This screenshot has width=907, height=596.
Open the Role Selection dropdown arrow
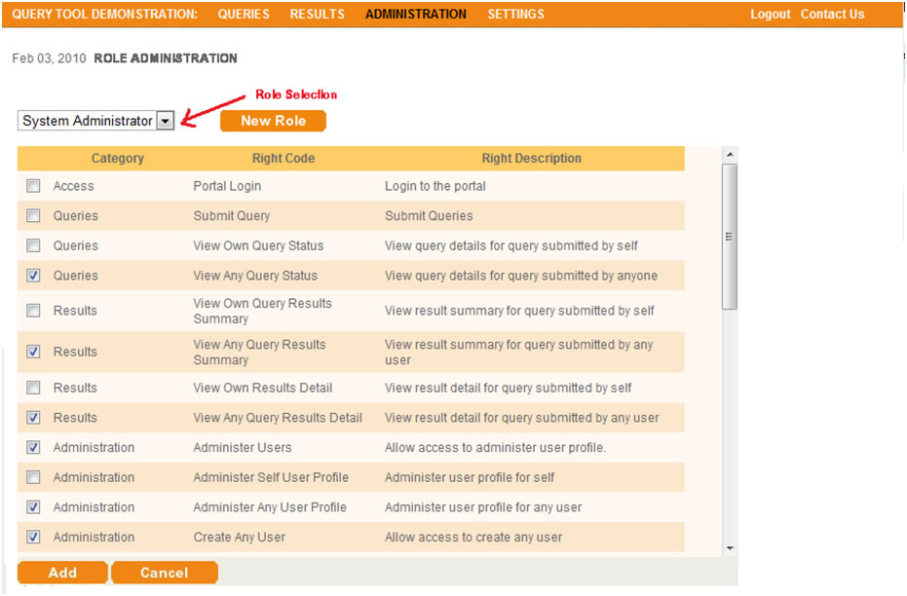[166, 121]
